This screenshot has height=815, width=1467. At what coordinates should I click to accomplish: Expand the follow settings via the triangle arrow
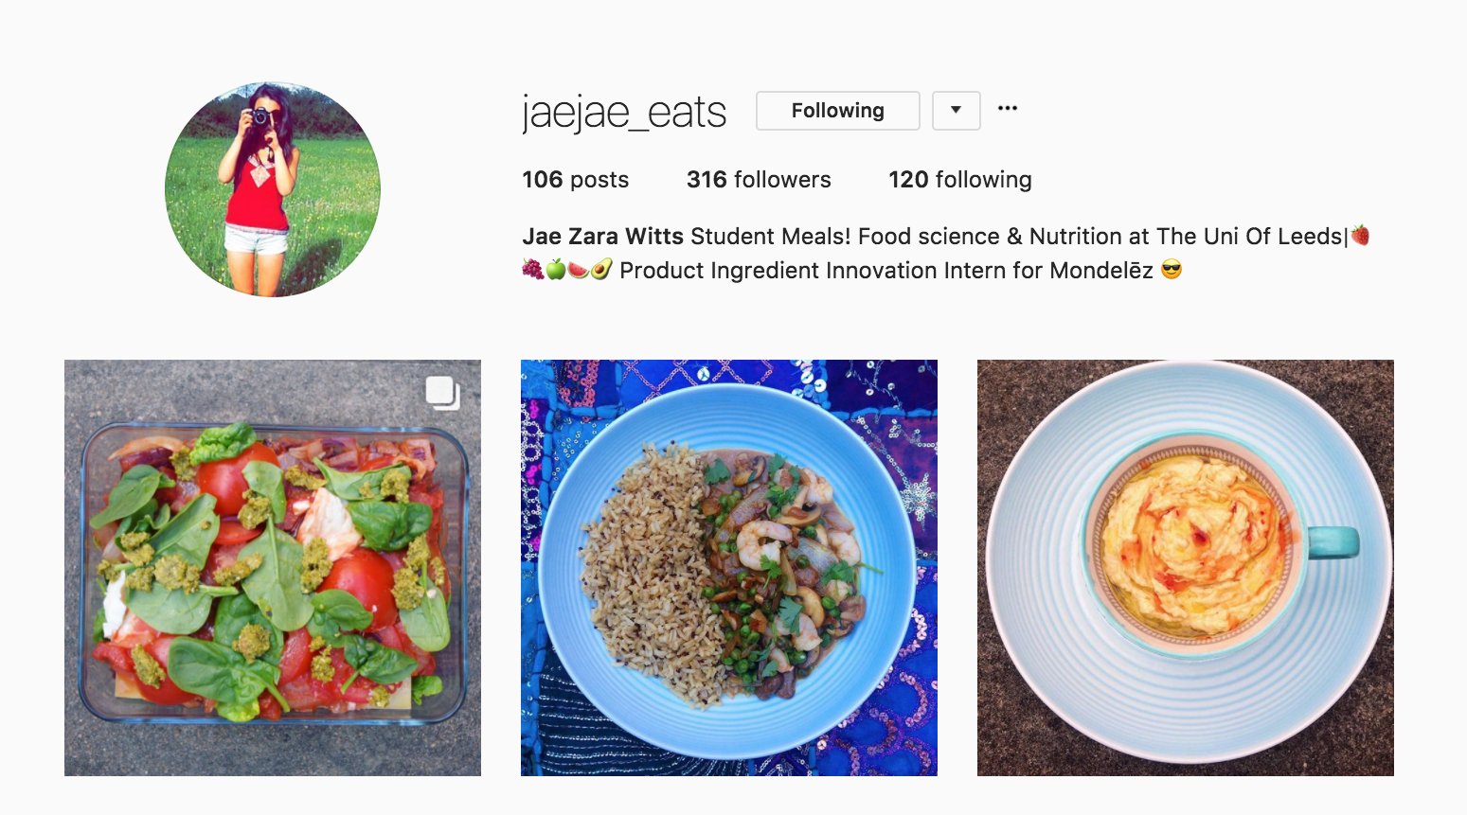(x=956, y=111)
